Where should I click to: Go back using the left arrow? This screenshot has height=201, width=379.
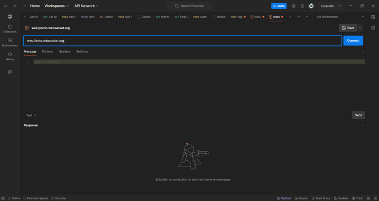(15, 6)
